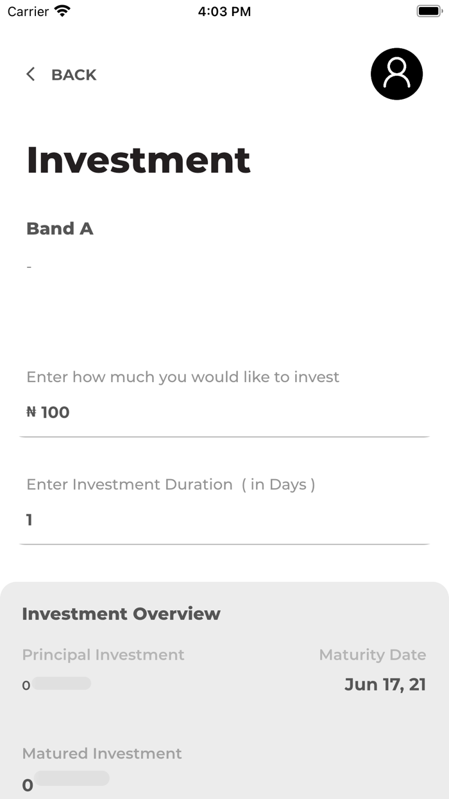Tap the Wi-Fi status icon
Screen dimensions: 449x799
pyautogui.click(x=62, y=11)
